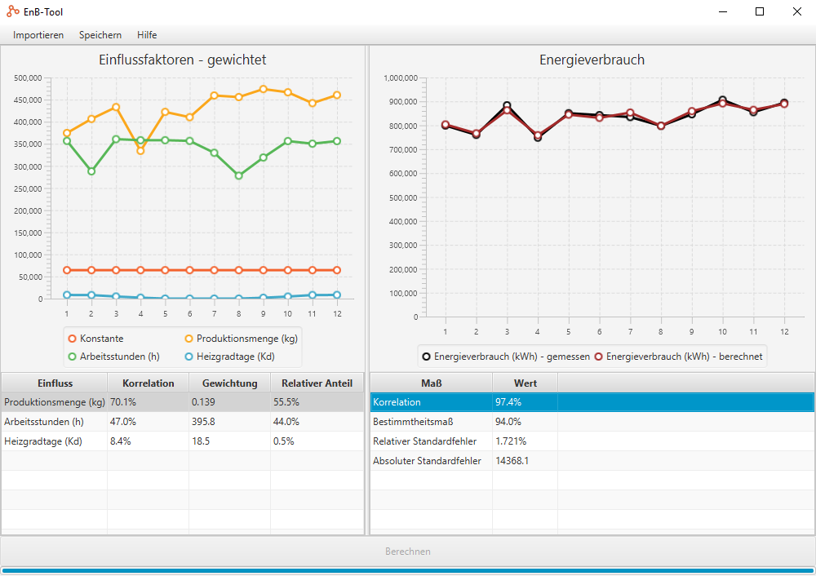Open the Importieren menu
The width and height of the screenshot is (816, 576).
point(38,35)
